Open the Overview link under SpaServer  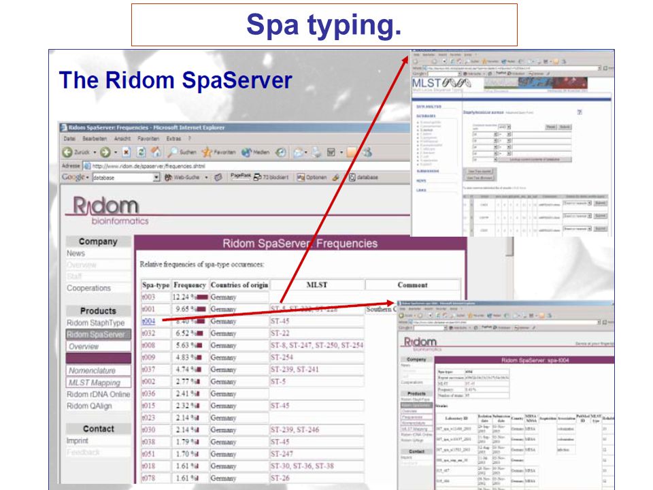(98, 346)
